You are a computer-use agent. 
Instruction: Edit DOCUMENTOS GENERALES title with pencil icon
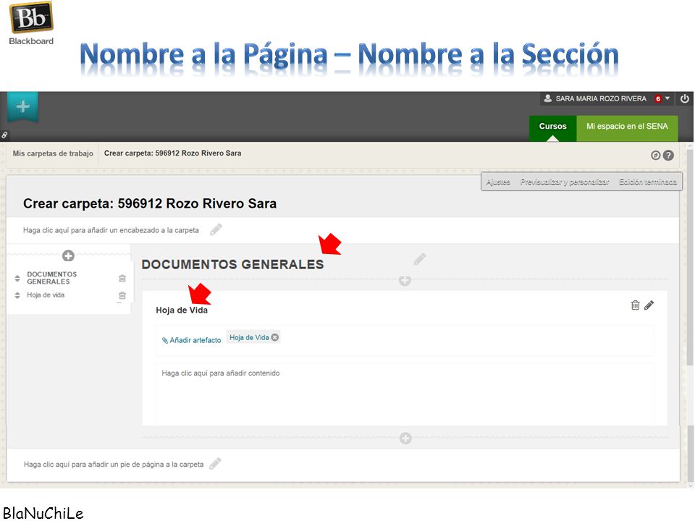tap(420, 259)
